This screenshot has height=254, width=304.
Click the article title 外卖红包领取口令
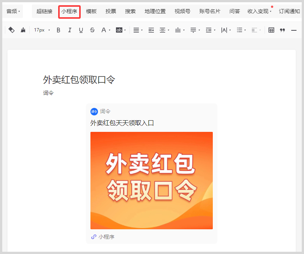(x=79, y=79)
